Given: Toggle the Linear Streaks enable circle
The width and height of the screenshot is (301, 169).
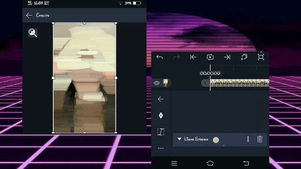Looking at the screenshot, I should pyautogui.click(x=216, y=140).
